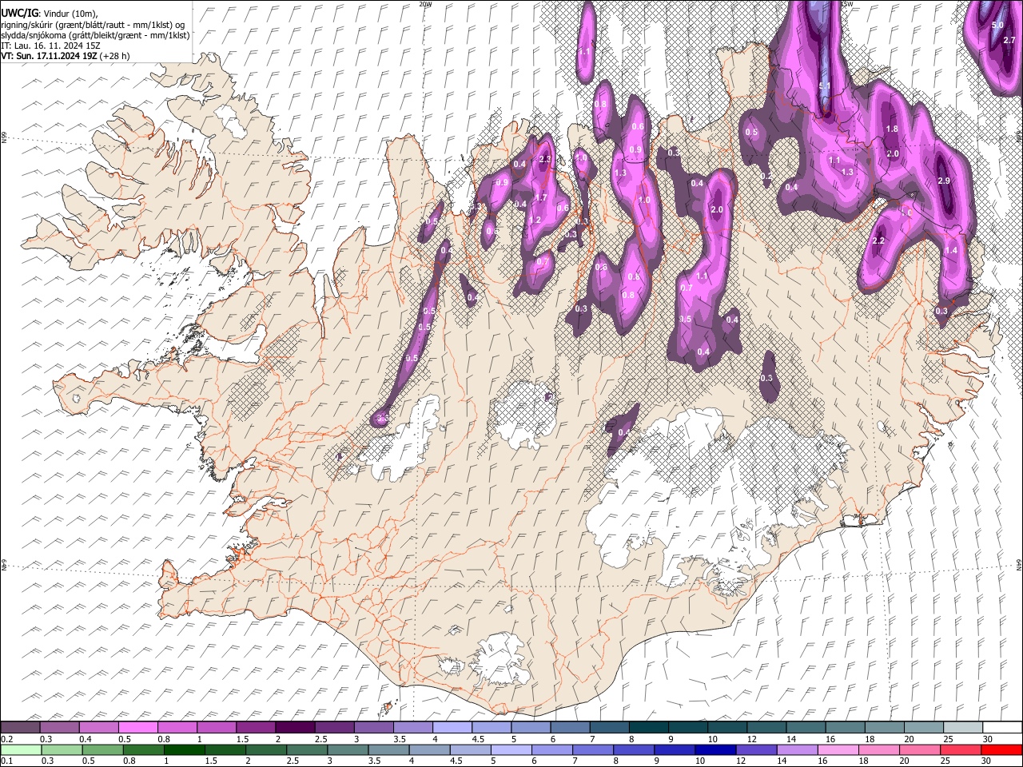
Task: Click the UWC/IG title text
Action: (19, 14)
